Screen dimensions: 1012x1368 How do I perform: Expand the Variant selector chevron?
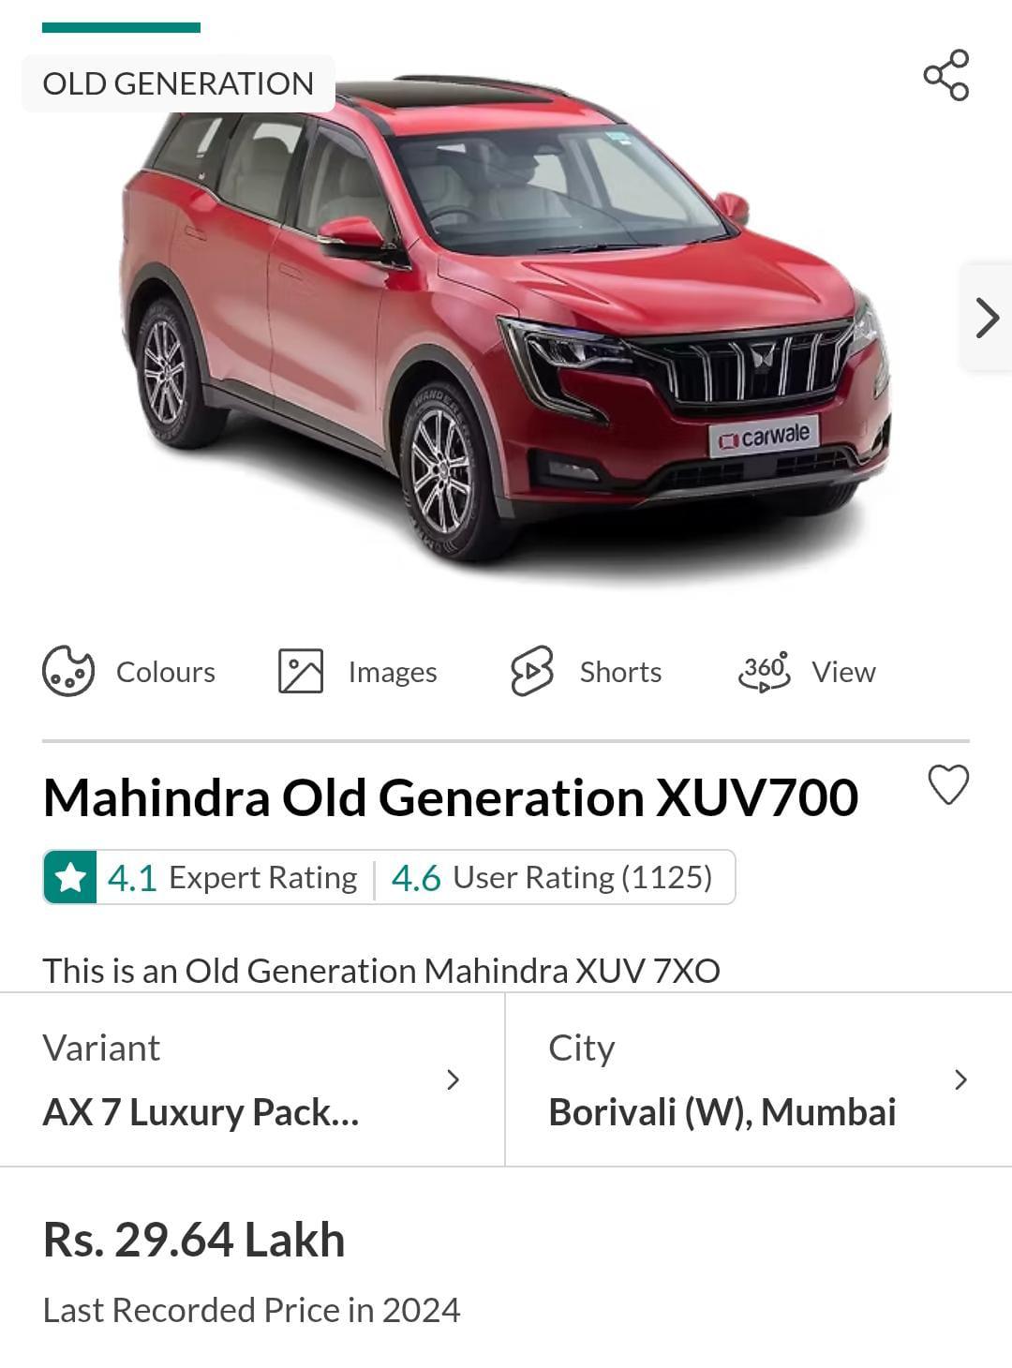point(454,1079)
